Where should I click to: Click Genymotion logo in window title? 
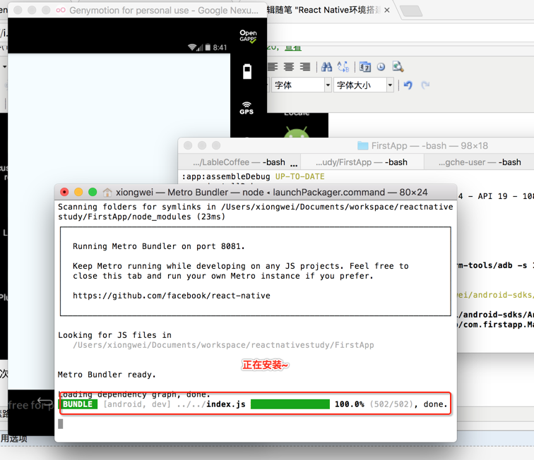(61, 10)
